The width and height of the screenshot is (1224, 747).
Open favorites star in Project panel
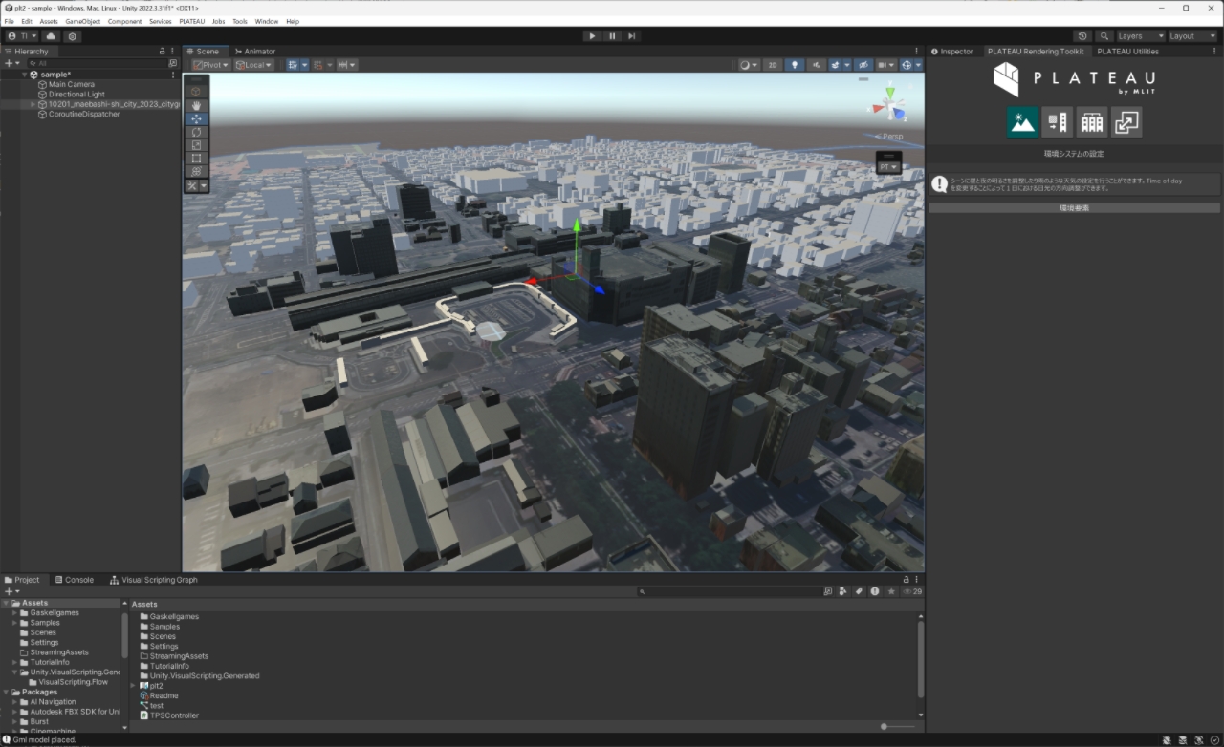coord(891,591)
